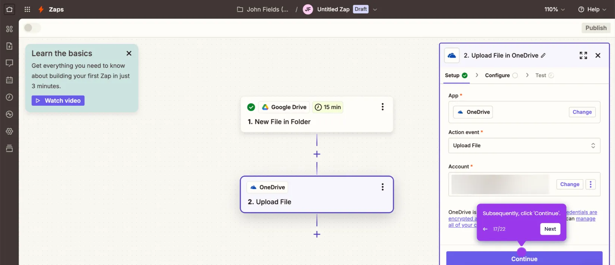Click the Watch video button
Screen dimensions: 615x265
click(58, 100)
